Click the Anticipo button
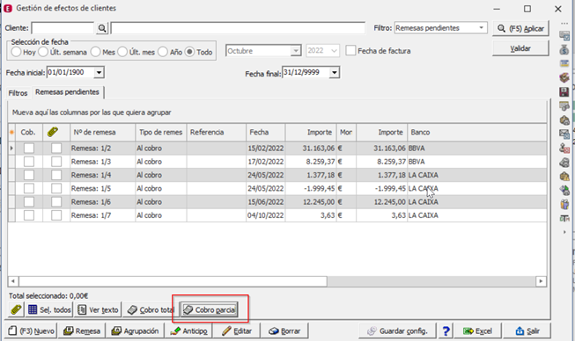 click(x=188, y=330)
